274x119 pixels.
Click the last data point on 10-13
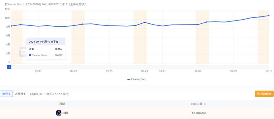269,16
